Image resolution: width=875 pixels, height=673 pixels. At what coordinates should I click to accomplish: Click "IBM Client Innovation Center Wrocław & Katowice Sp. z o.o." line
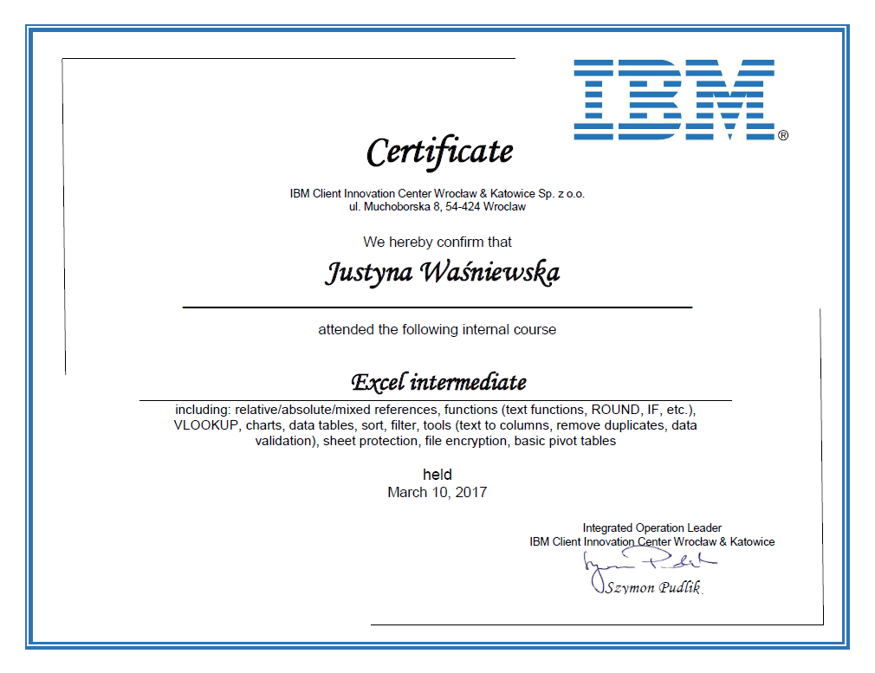(437, 194)
